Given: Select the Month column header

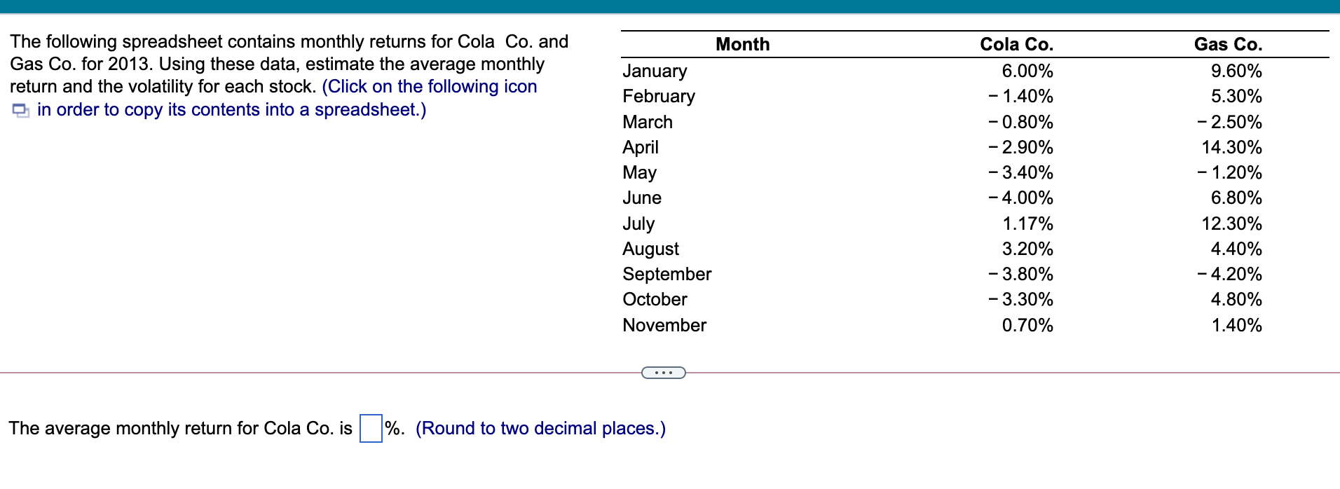Looking at the screenshot, I should point(742,44).
